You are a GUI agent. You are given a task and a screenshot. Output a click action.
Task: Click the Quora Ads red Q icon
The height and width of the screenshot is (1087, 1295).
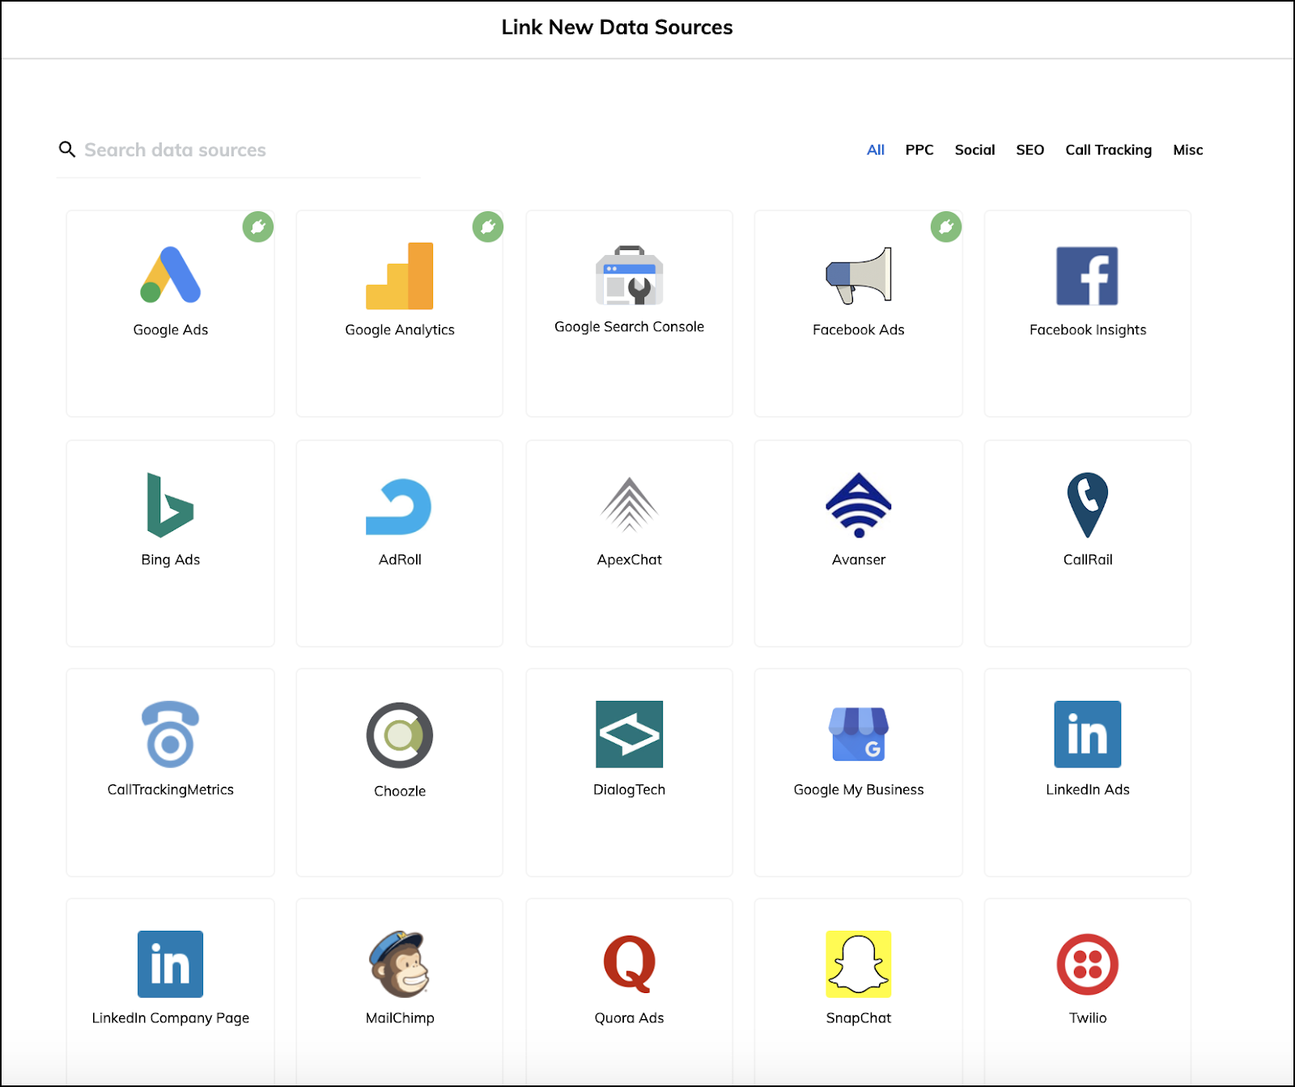click(630, 963)
